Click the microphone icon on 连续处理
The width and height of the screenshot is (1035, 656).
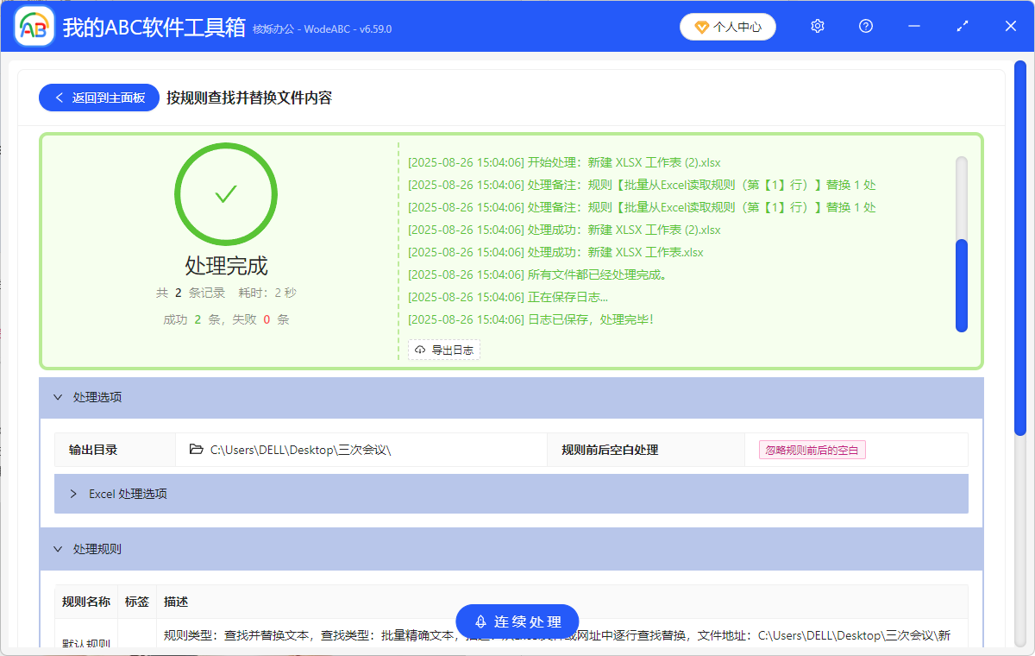pyautogui.click(x=479, y=621)
